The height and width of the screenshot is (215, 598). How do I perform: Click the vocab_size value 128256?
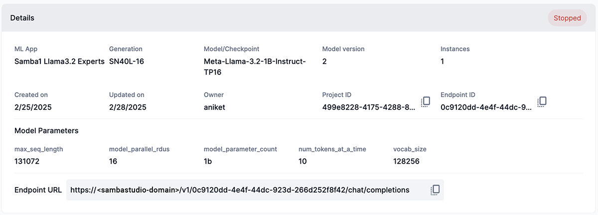pyautogui.click(x=406, y=162)
